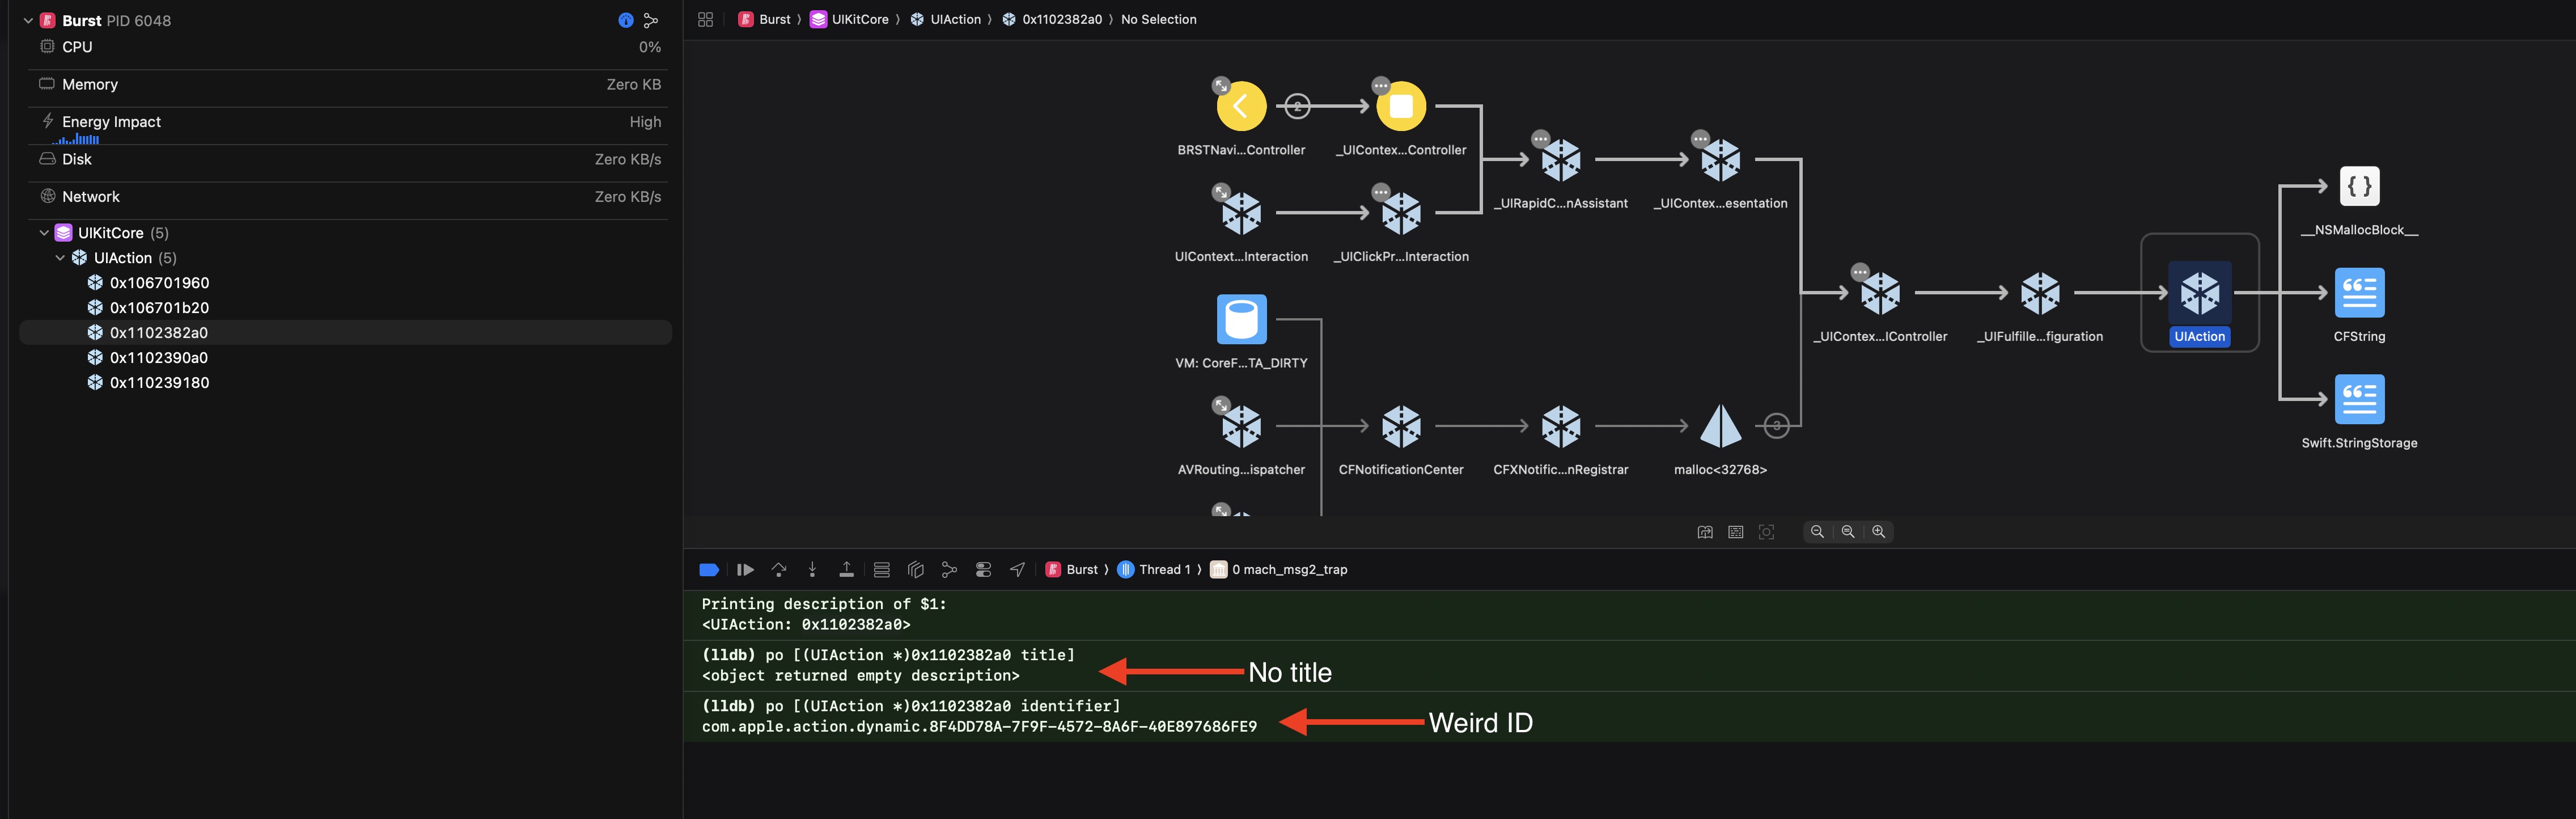Zoom out the memory graph with minus magnifier

coord(1817,532)
